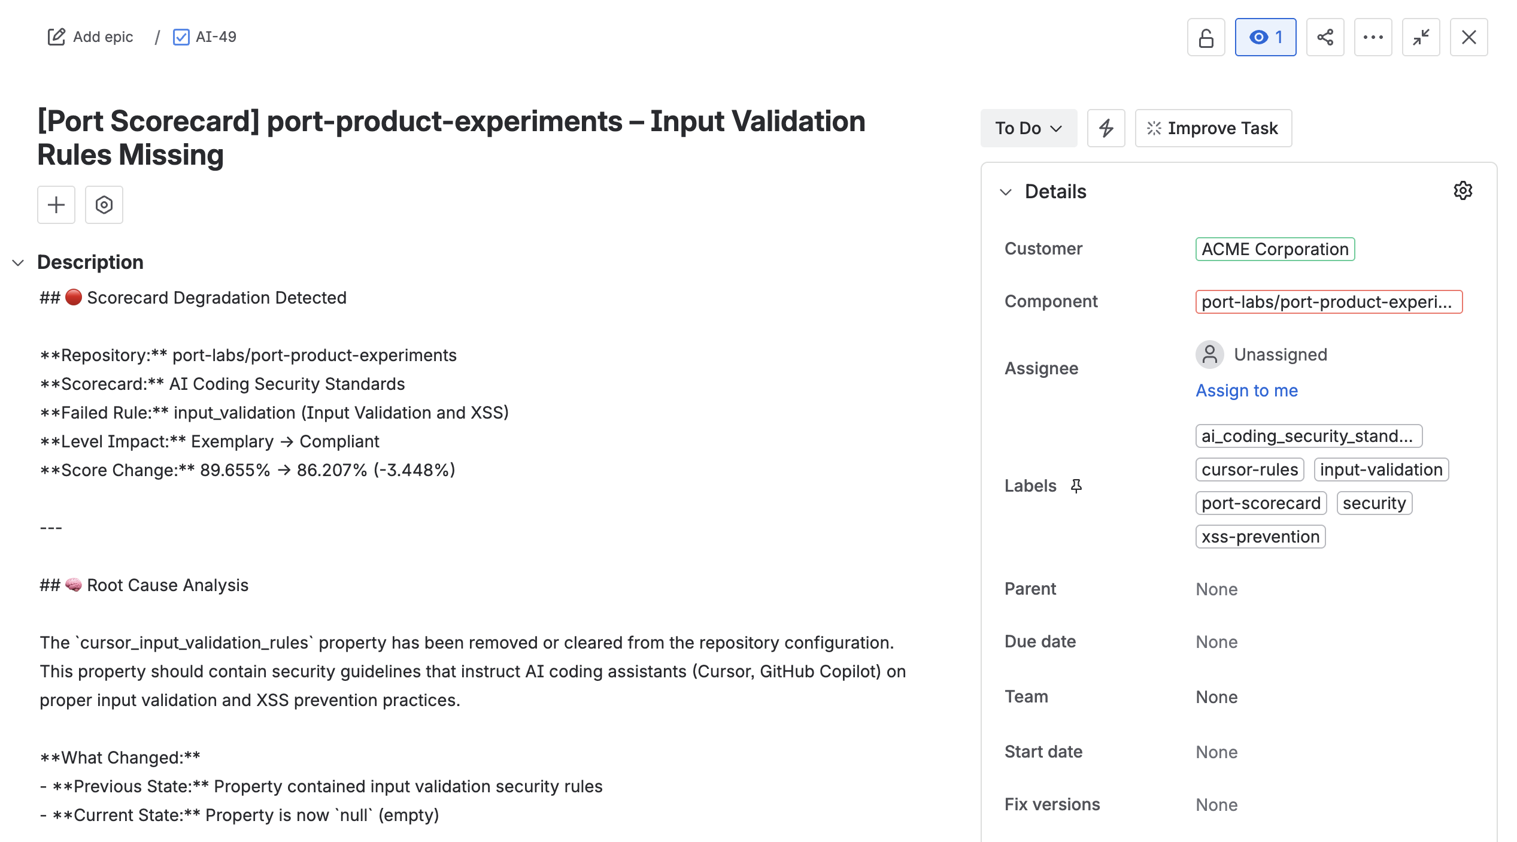This screenshot has height=842, width=1517.
Task: Click the plus add item button
Action: (56, 205)
